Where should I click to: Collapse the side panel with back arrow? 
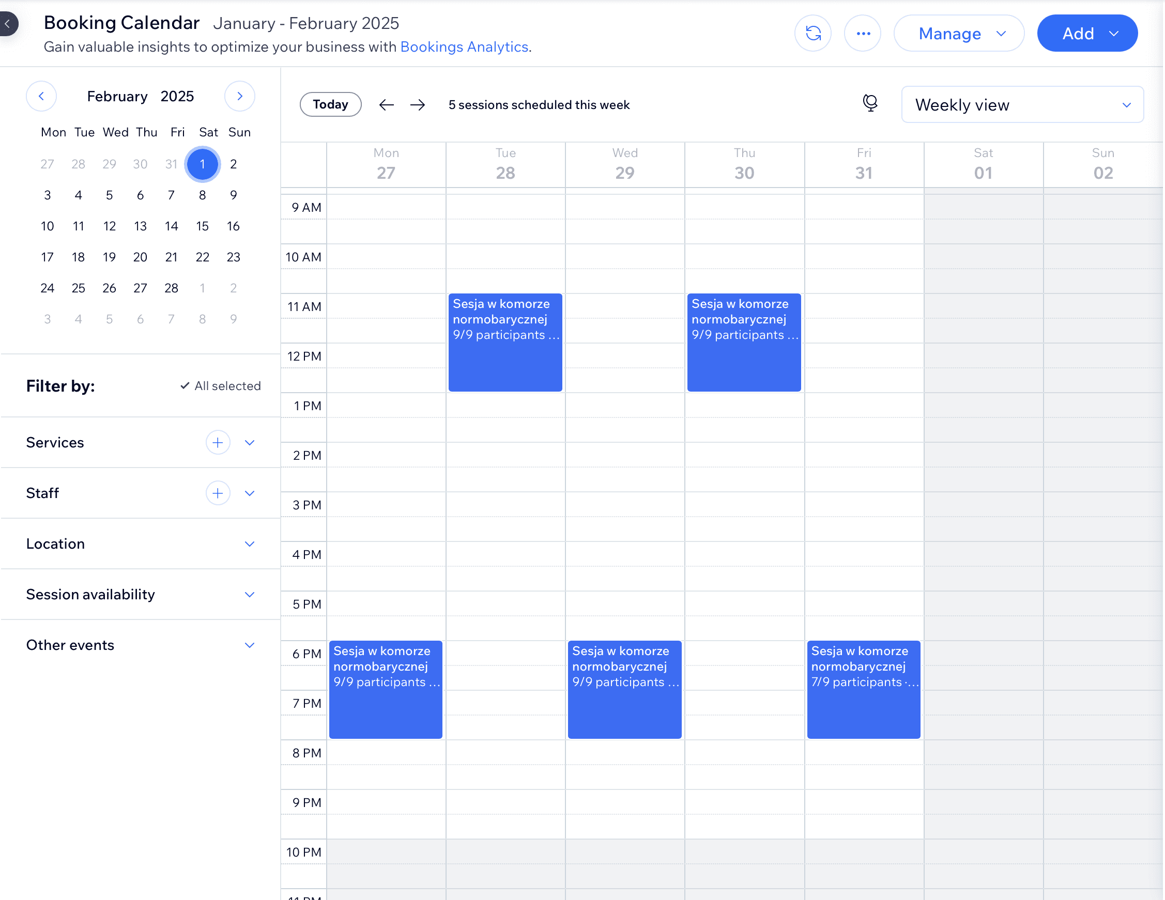click(x=7, y=24)
